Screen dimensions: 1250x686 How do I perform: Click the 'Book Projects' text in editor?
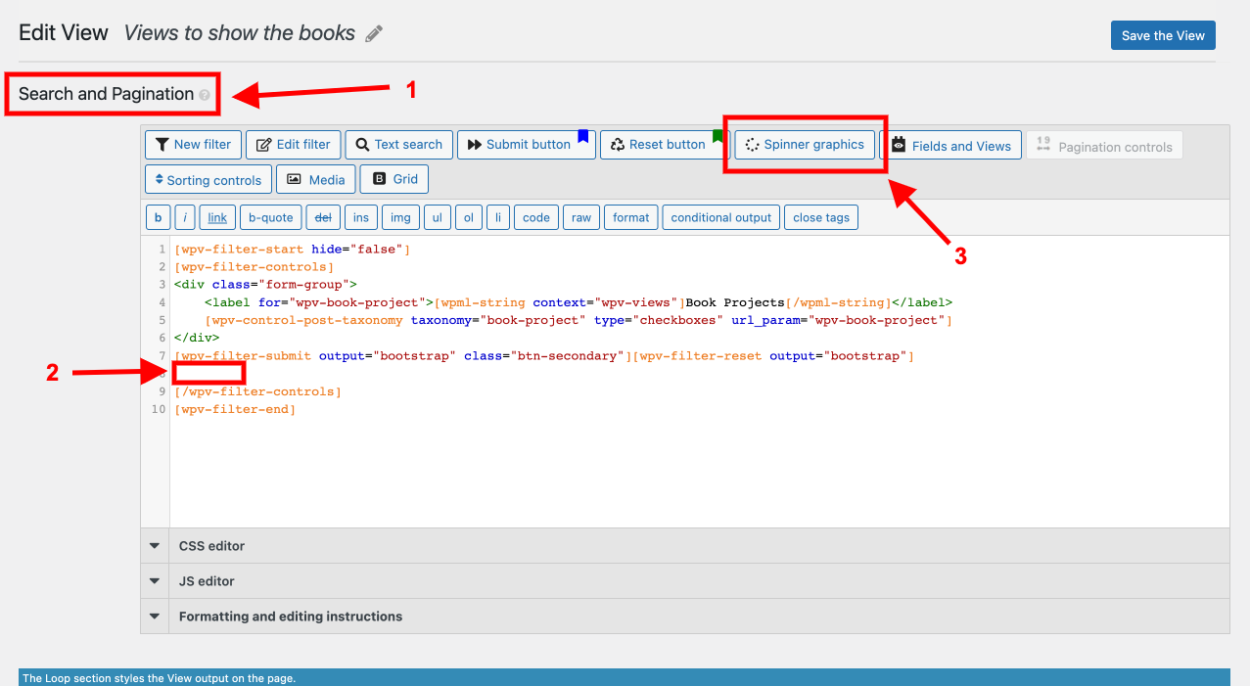pos(735,303)
